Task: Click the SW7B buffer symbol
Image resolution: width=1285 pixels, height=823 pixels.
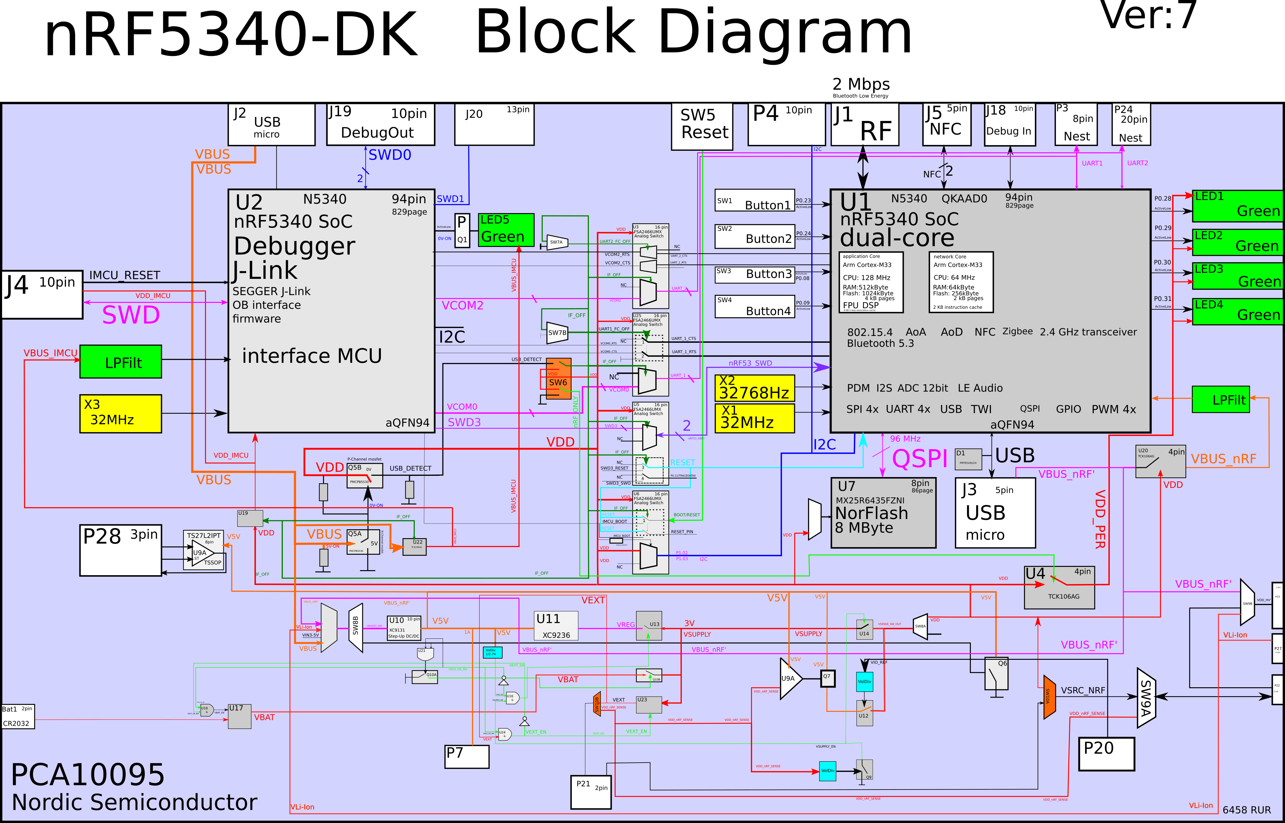Action: [558, 332]
